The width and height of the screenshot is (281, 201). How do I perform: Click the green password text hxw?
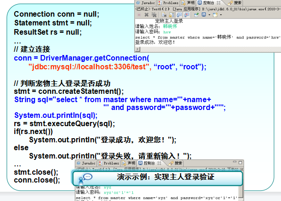tap(167, 32)
